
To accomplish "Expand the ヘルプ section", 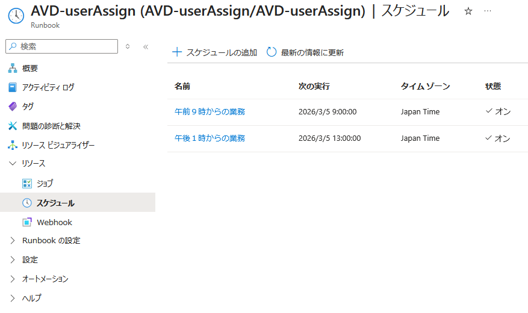I will click(13, 298).
